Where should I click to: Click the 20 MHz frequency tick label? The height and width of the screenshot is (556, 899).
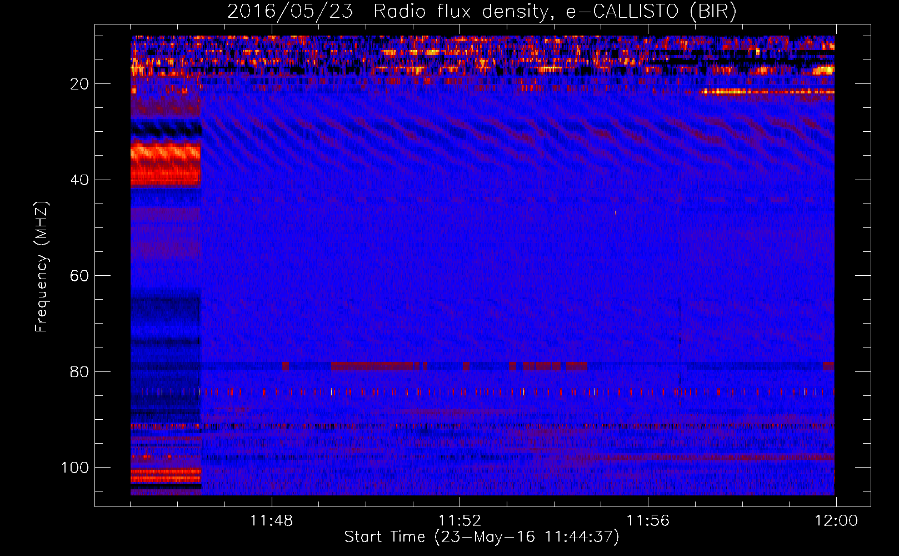(79, 84)
